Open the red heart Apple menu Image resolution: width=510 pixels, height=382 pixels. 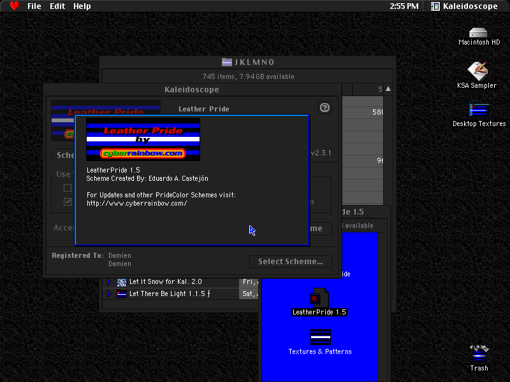point(14,6)
